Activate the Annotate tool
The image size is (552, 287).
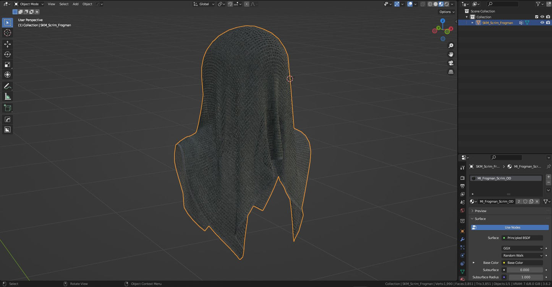(7, 86)
